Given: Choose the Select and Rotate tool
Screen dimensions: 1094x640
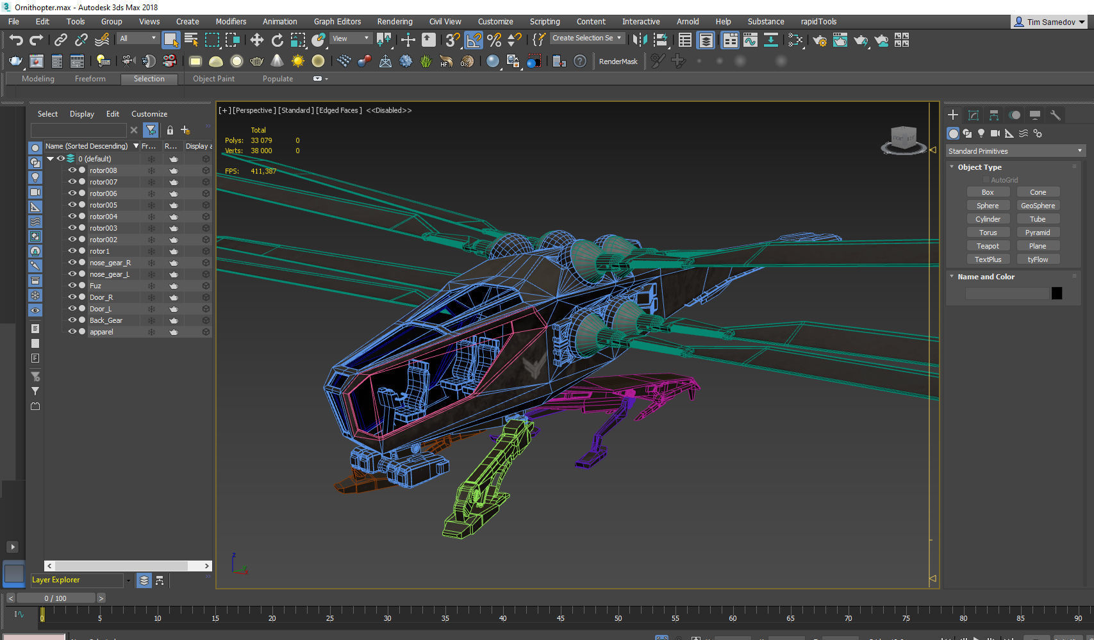Looking at the screenshot, I should [x=277, y=40].
